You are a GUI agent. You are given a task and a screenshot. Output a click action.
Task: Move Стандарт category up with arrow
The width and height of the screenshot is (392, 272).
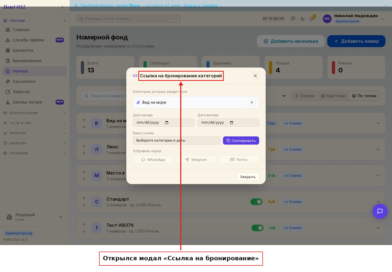84,198
